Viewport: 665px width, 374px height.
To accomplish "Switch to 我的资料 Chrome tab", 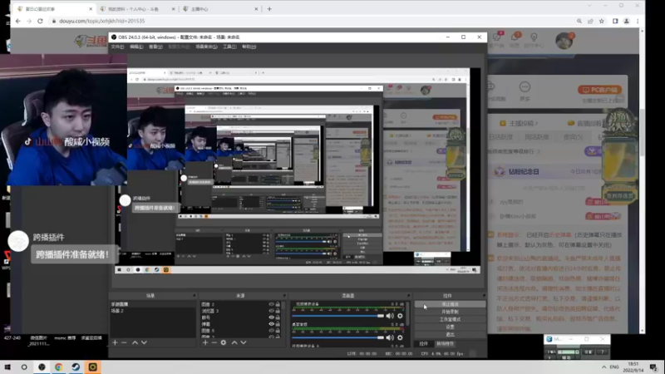I will point(138,9).
